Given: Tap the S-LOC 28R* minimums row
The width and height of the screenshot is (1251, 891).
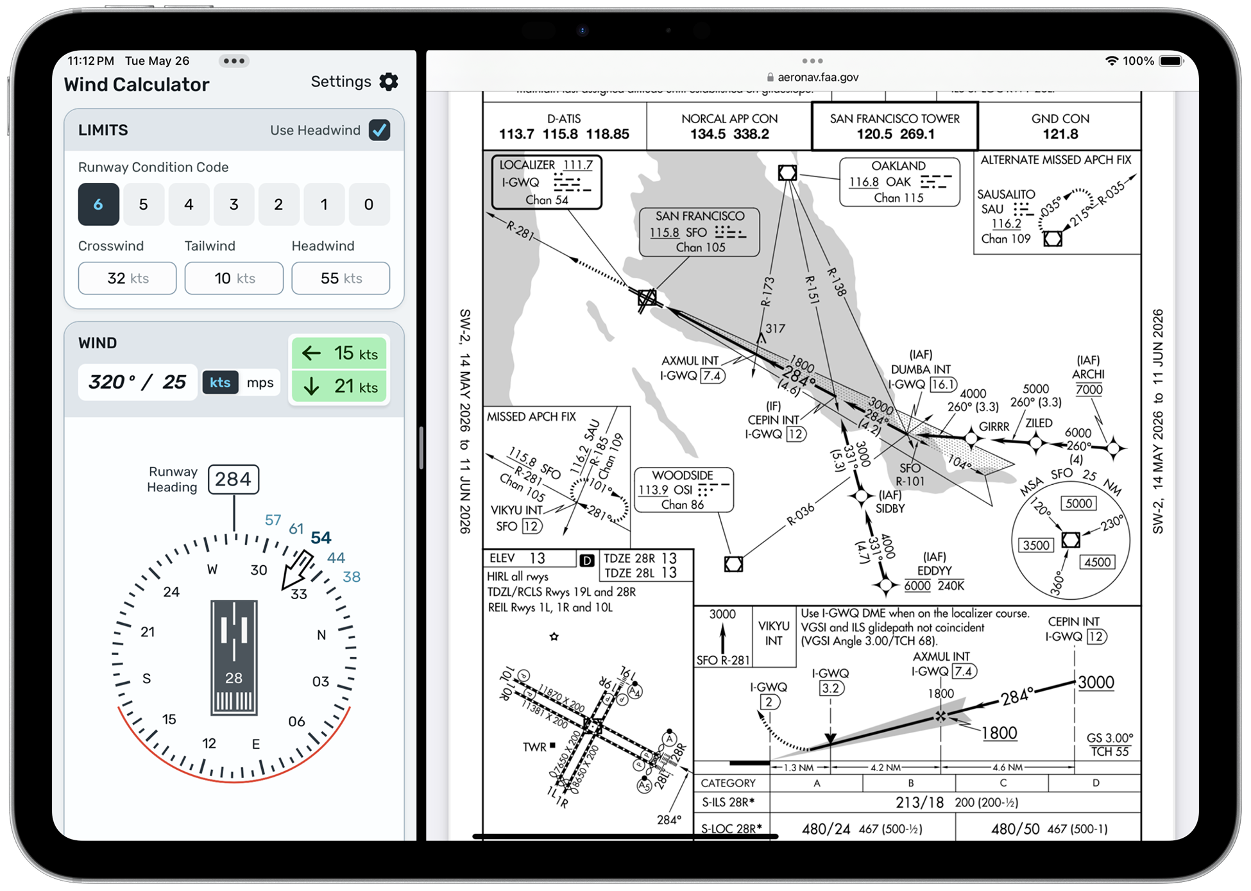Looking at the screenshot, I should [x=917, y=828].
